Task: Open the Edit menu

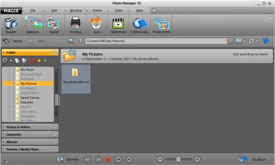Action: [x=54, y=11]
